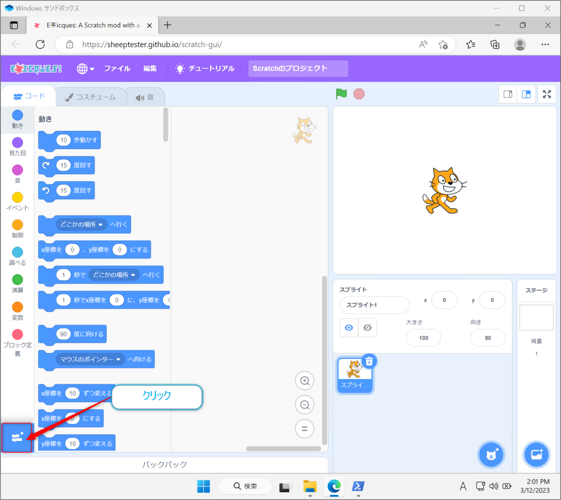561x500 pixels.
Task: Switch to small stage layout
Action: tap(508, 94)
